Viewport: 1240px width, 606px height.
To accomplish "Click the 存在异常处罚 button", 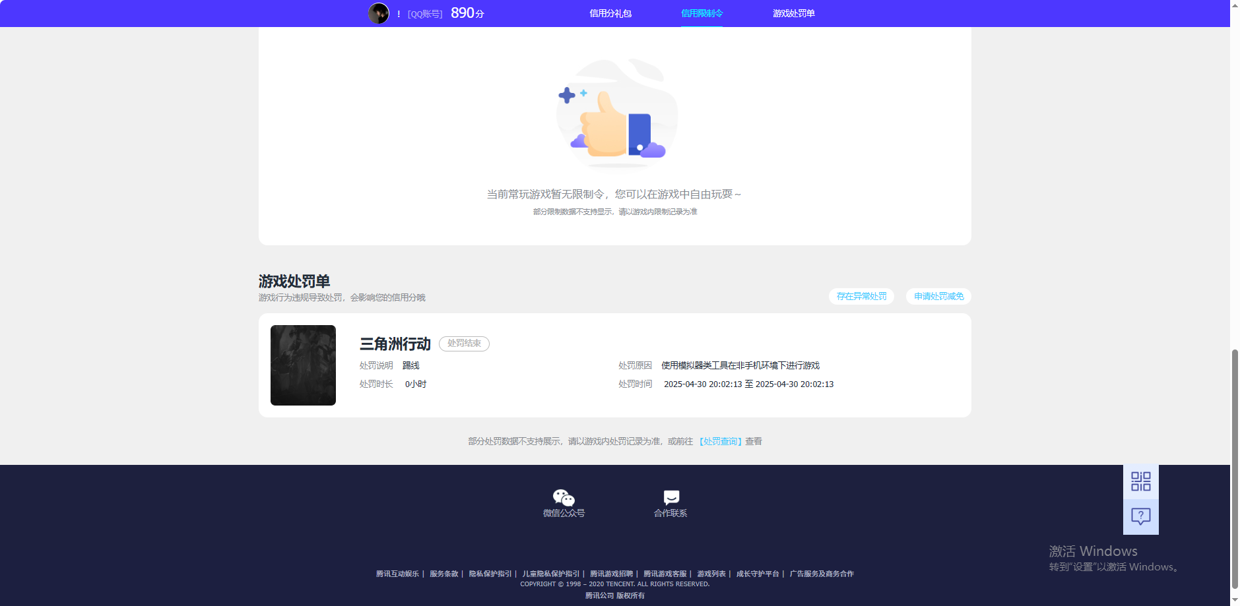I will coord(861,296).
